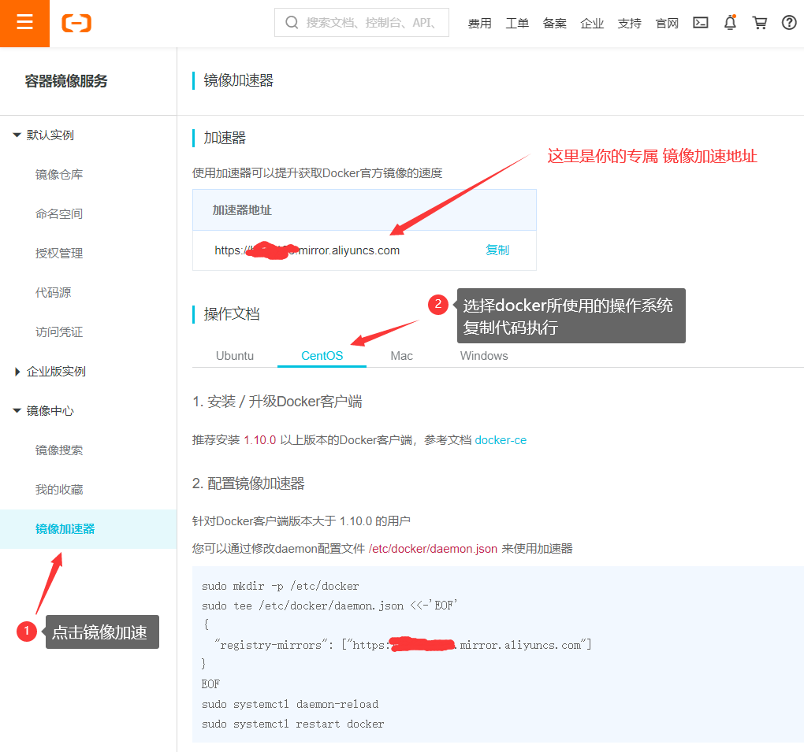Switch to the Windows tab
The image size is (804, 752).
click(x=484, y=355)
